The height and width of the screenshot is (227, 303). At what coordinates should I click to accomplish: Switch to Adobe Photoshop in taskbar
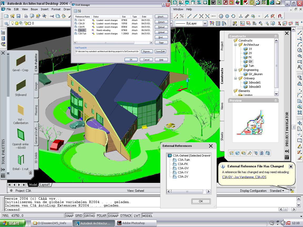tap(136, 223)
